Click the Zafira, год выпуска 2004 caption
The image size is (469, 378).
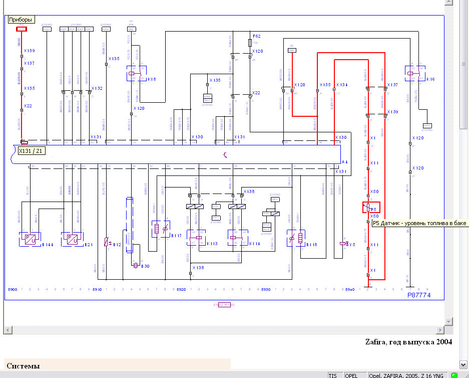(x=408, y=342)
